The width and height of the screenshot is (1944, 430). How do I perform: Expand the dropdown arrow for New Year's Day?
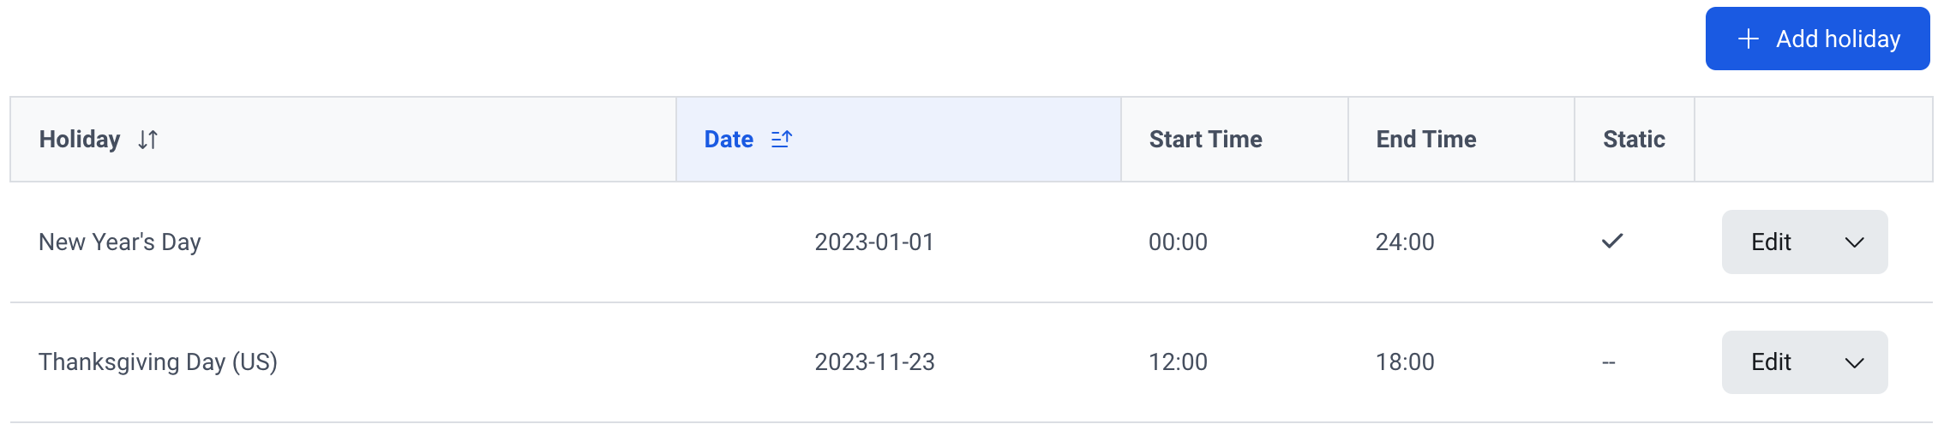coord(1855,242)
